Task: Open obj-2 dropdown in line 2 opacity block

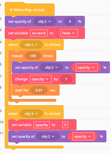Action: click(44, 21)
